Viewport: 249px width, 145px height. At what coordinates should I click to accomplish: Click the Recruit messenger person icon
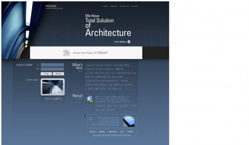(x=90, y=99)
